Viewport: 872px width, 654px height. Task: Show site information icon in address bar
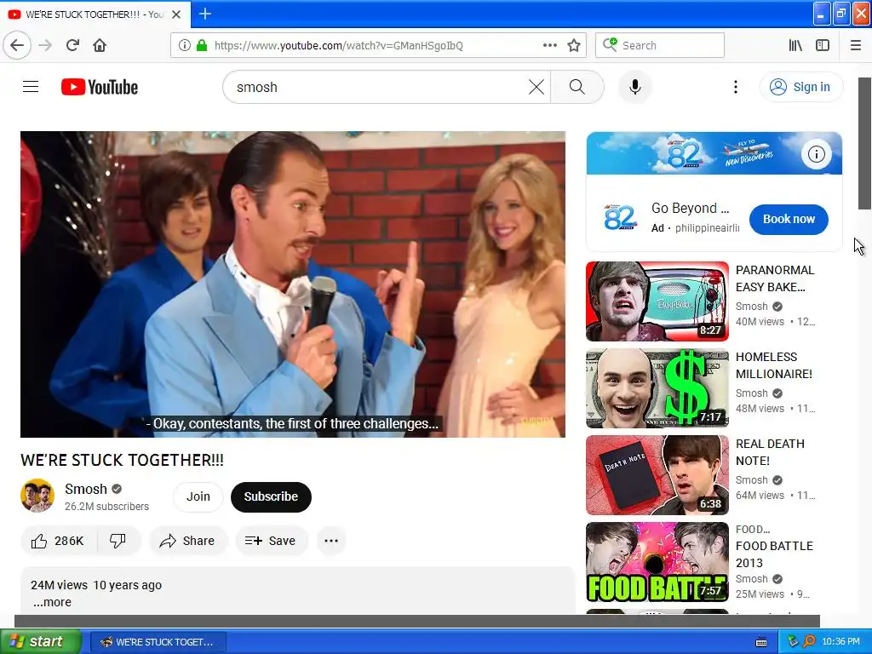click(185, 46)
